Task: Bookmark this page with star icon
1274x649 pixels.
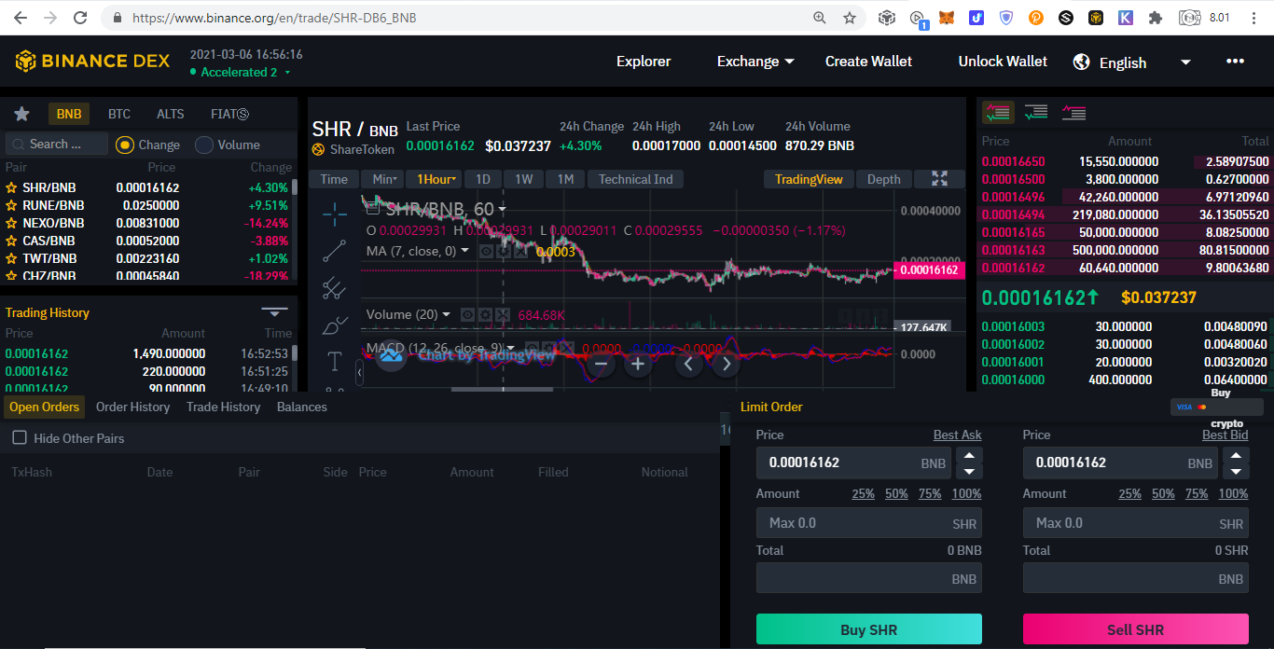Action: (x=850, y=18)
